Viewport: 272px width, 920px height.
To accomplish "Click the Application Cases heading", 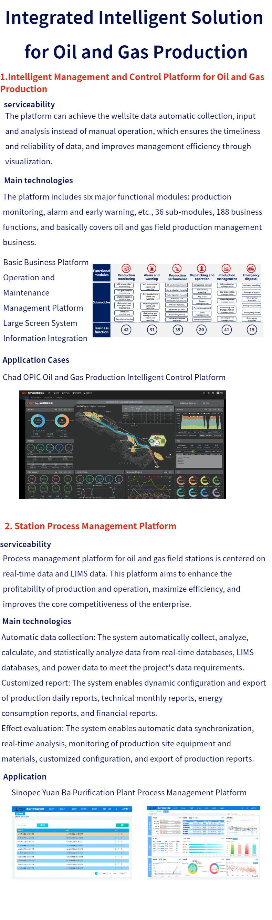I will [x=36, y=360].
